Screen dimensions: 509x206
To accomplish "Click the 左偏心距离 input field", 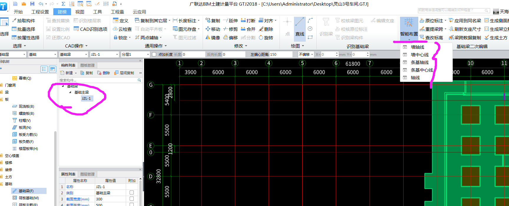I will (x=281, y=54).
